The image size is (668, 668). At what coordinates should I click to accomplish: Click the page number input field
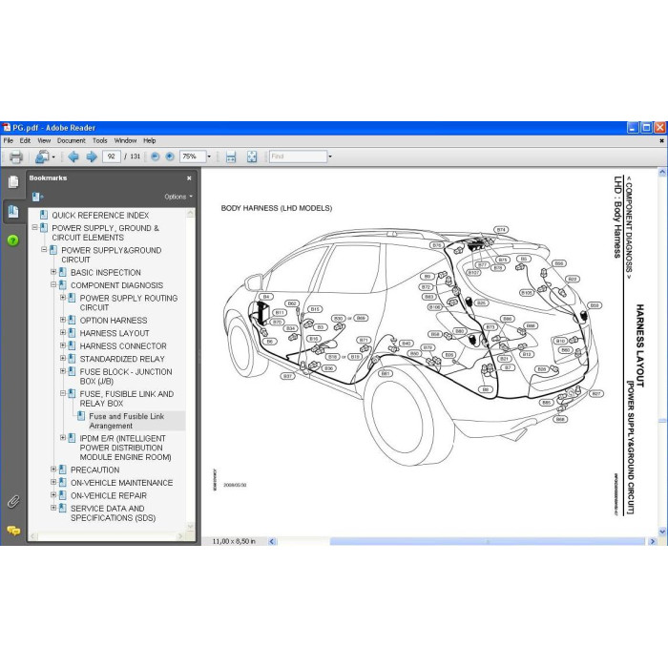point(112,157)
